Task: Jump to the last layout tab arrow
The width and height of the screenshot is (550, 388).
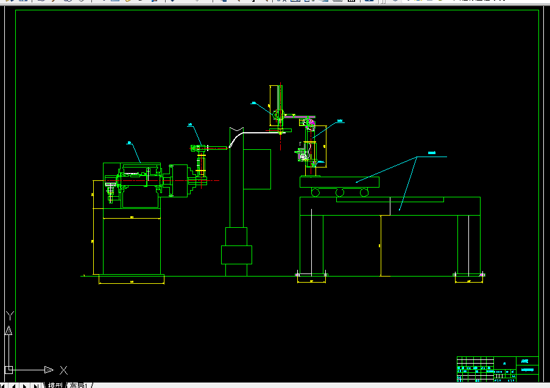Action: coord(35,386)
